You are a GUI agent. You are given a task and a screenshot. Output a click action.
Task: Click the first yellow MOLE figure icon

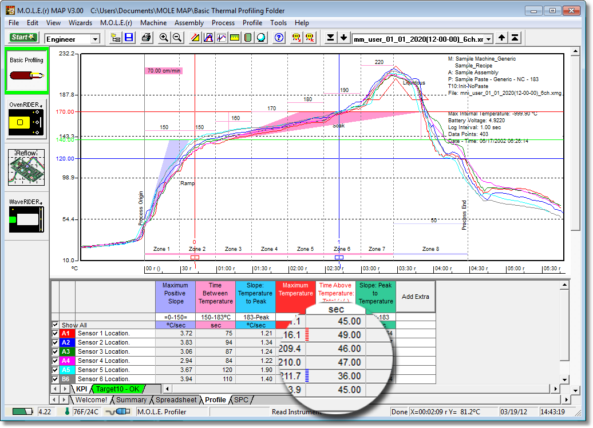coord(296,38)
